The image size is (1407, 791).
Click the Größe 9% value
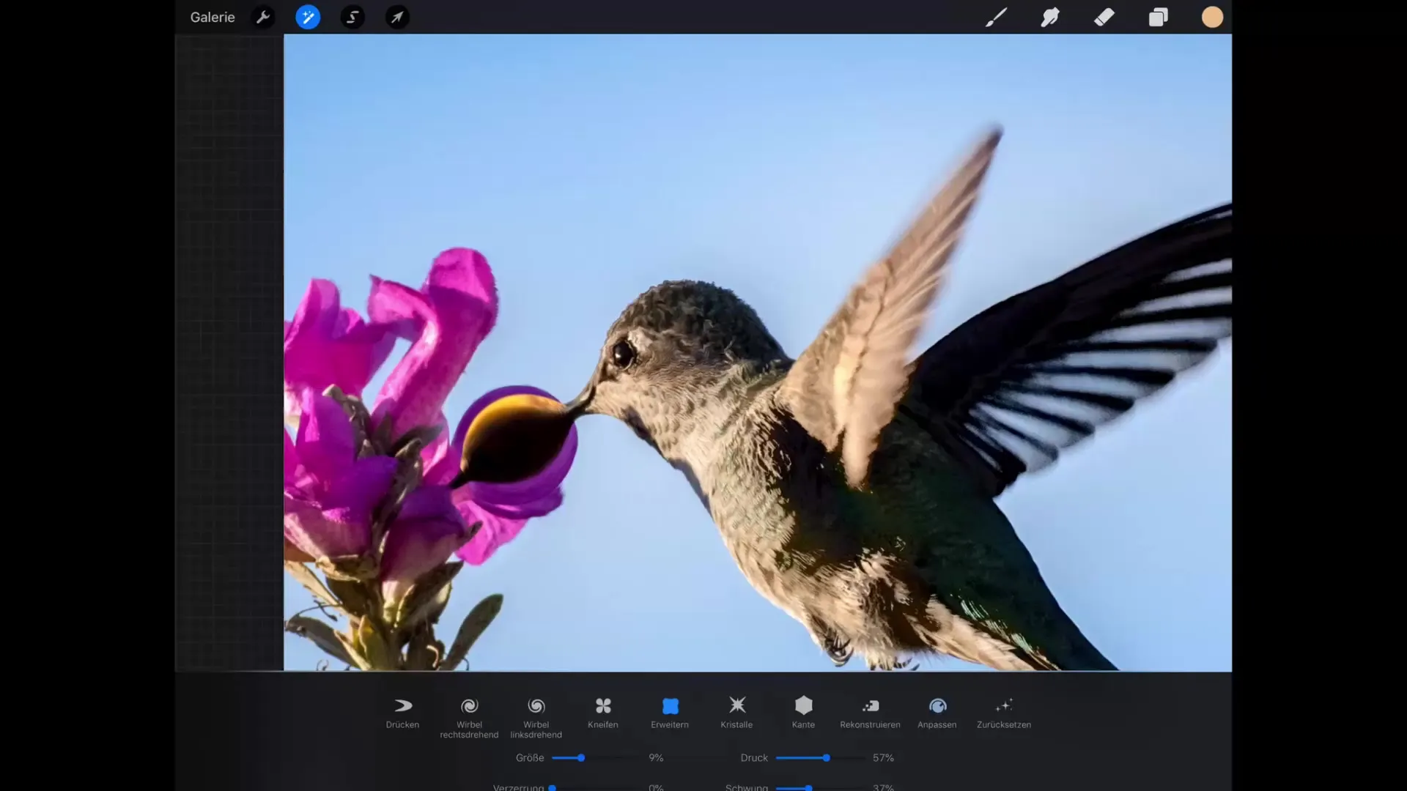[656, 758]
